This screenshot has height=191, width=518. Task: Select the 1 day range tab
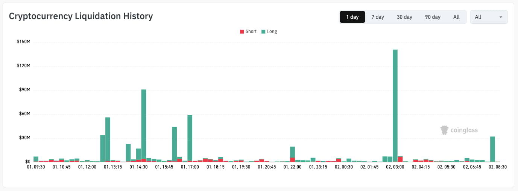pos(352,17)
